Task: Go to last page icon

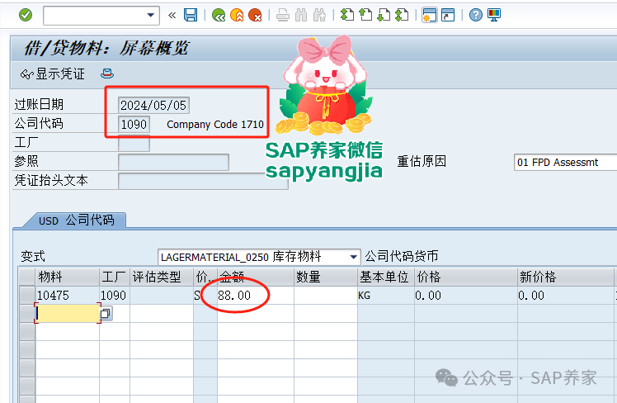Action: pyautogui.click(x=402, y=16)
